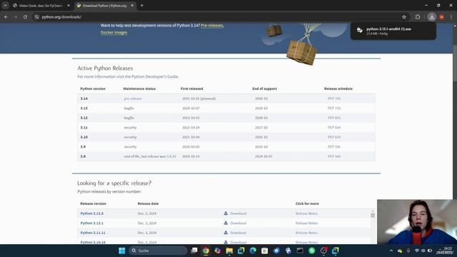Follow the Pre-releases link
This screenshot has height=257, width=457.
pos(212,26)
